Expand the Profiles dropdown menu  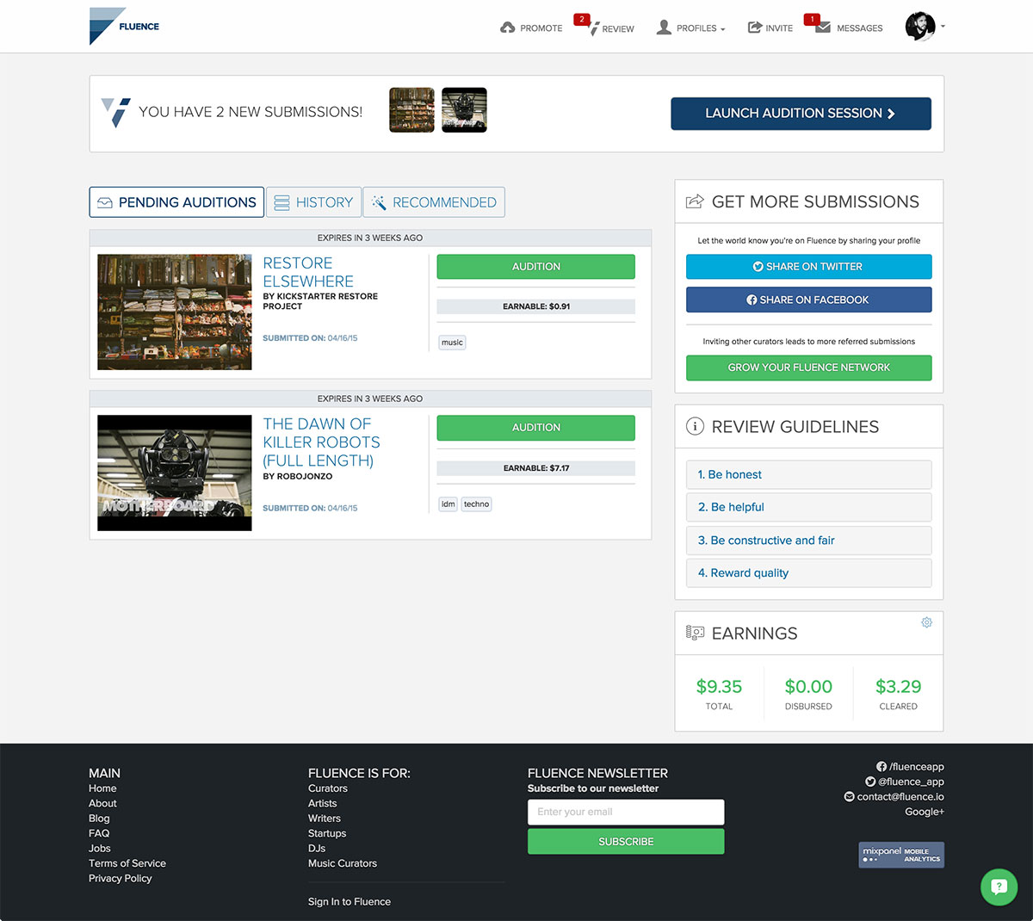690,28
